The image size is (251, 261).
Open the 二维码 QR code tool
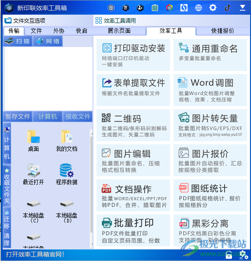(133, 125)
